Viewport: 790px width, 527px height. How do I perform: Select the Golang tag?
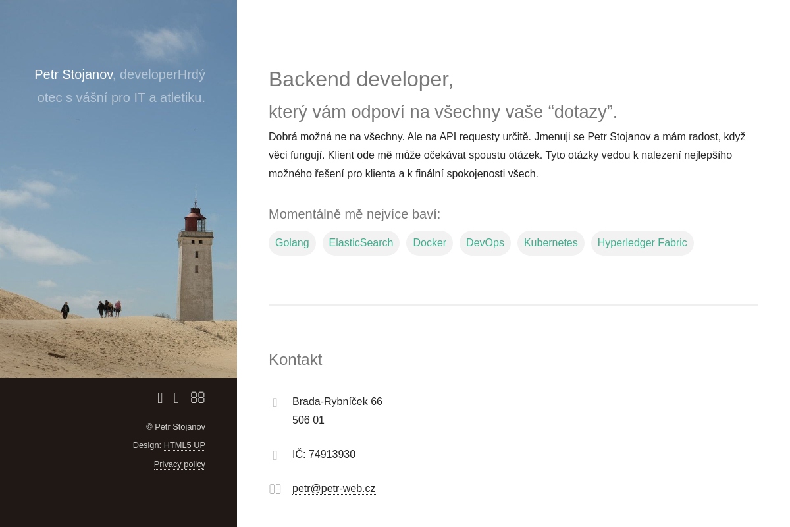click(292, 243)
